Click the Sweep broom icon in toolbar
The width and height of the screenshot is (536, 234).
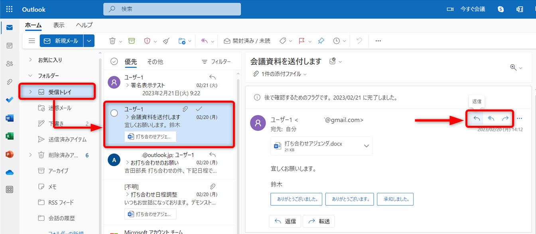(x=167, y=41)
